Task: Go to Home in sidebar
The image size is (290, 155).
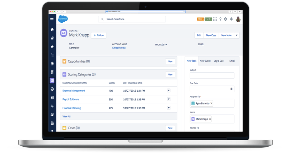Action: (52, 29)
